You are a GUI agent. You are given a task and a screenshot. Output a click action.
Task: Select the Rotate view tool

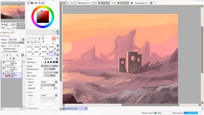pos(35,42)
